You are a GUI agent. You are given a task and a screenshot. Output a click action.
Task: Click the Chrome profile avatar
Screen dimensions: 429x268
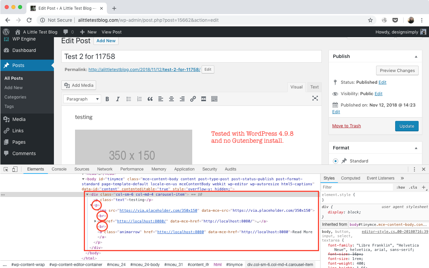pyautogui.click(x=411, y=20)
